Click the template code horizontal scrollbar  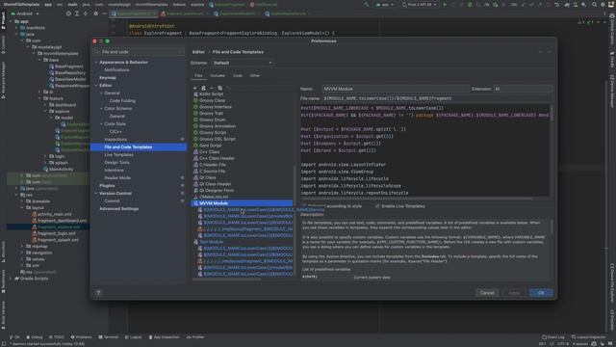[417, 199]
